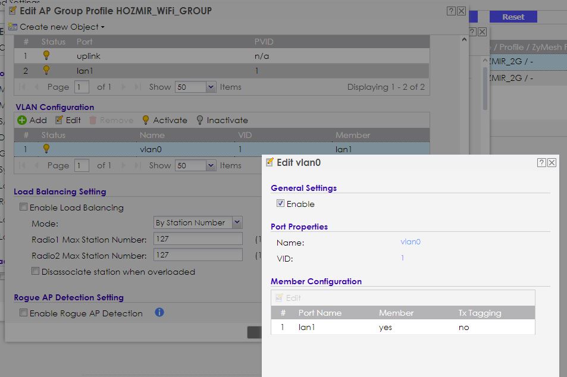The image size is (567, 377).
Task: Click the port list Page number field
Action: coord(82,87)
